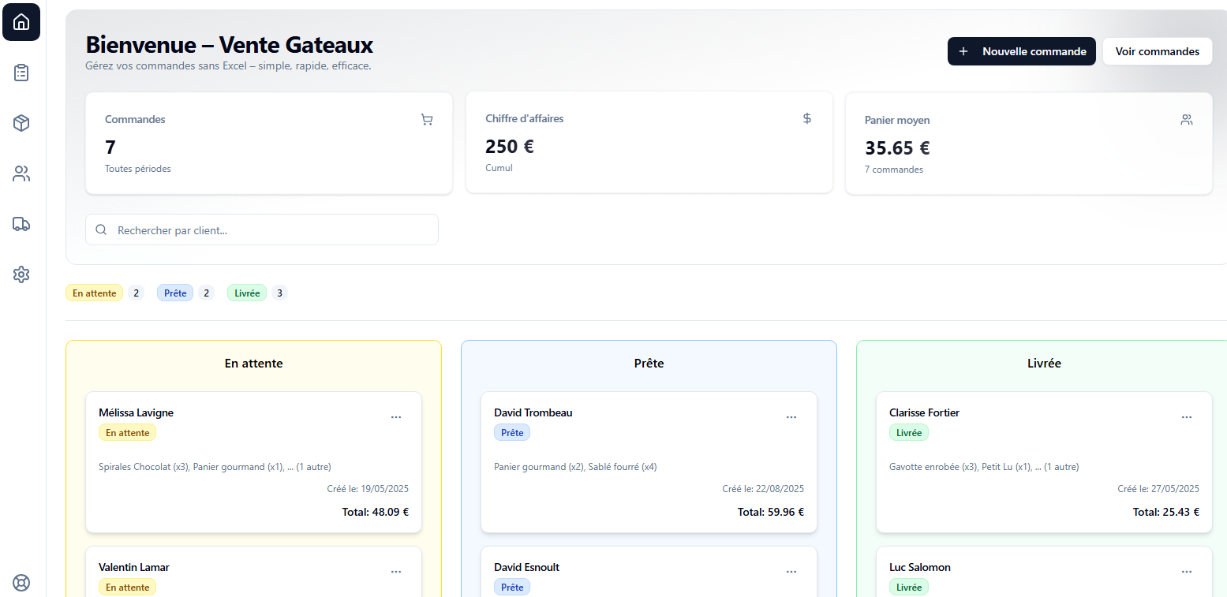Toggle the Prête status filter chip
The image size is (1227, 597).
click(174, 293)
